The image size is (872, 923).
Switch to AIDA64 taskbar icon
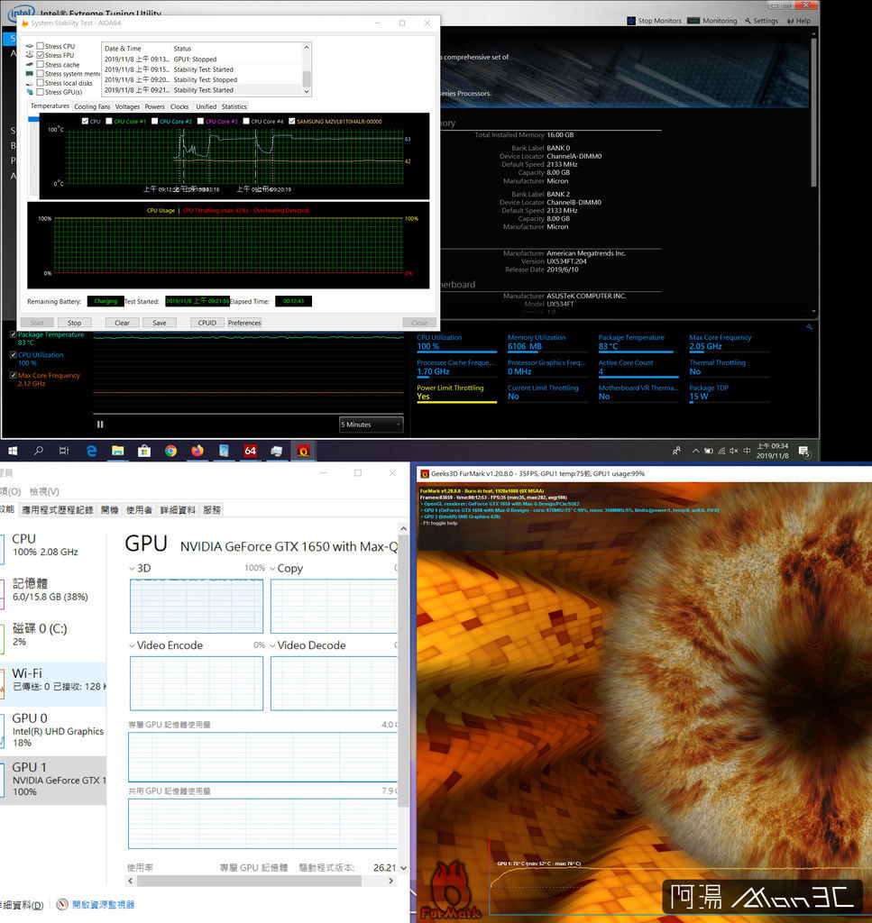coord(250,451)
